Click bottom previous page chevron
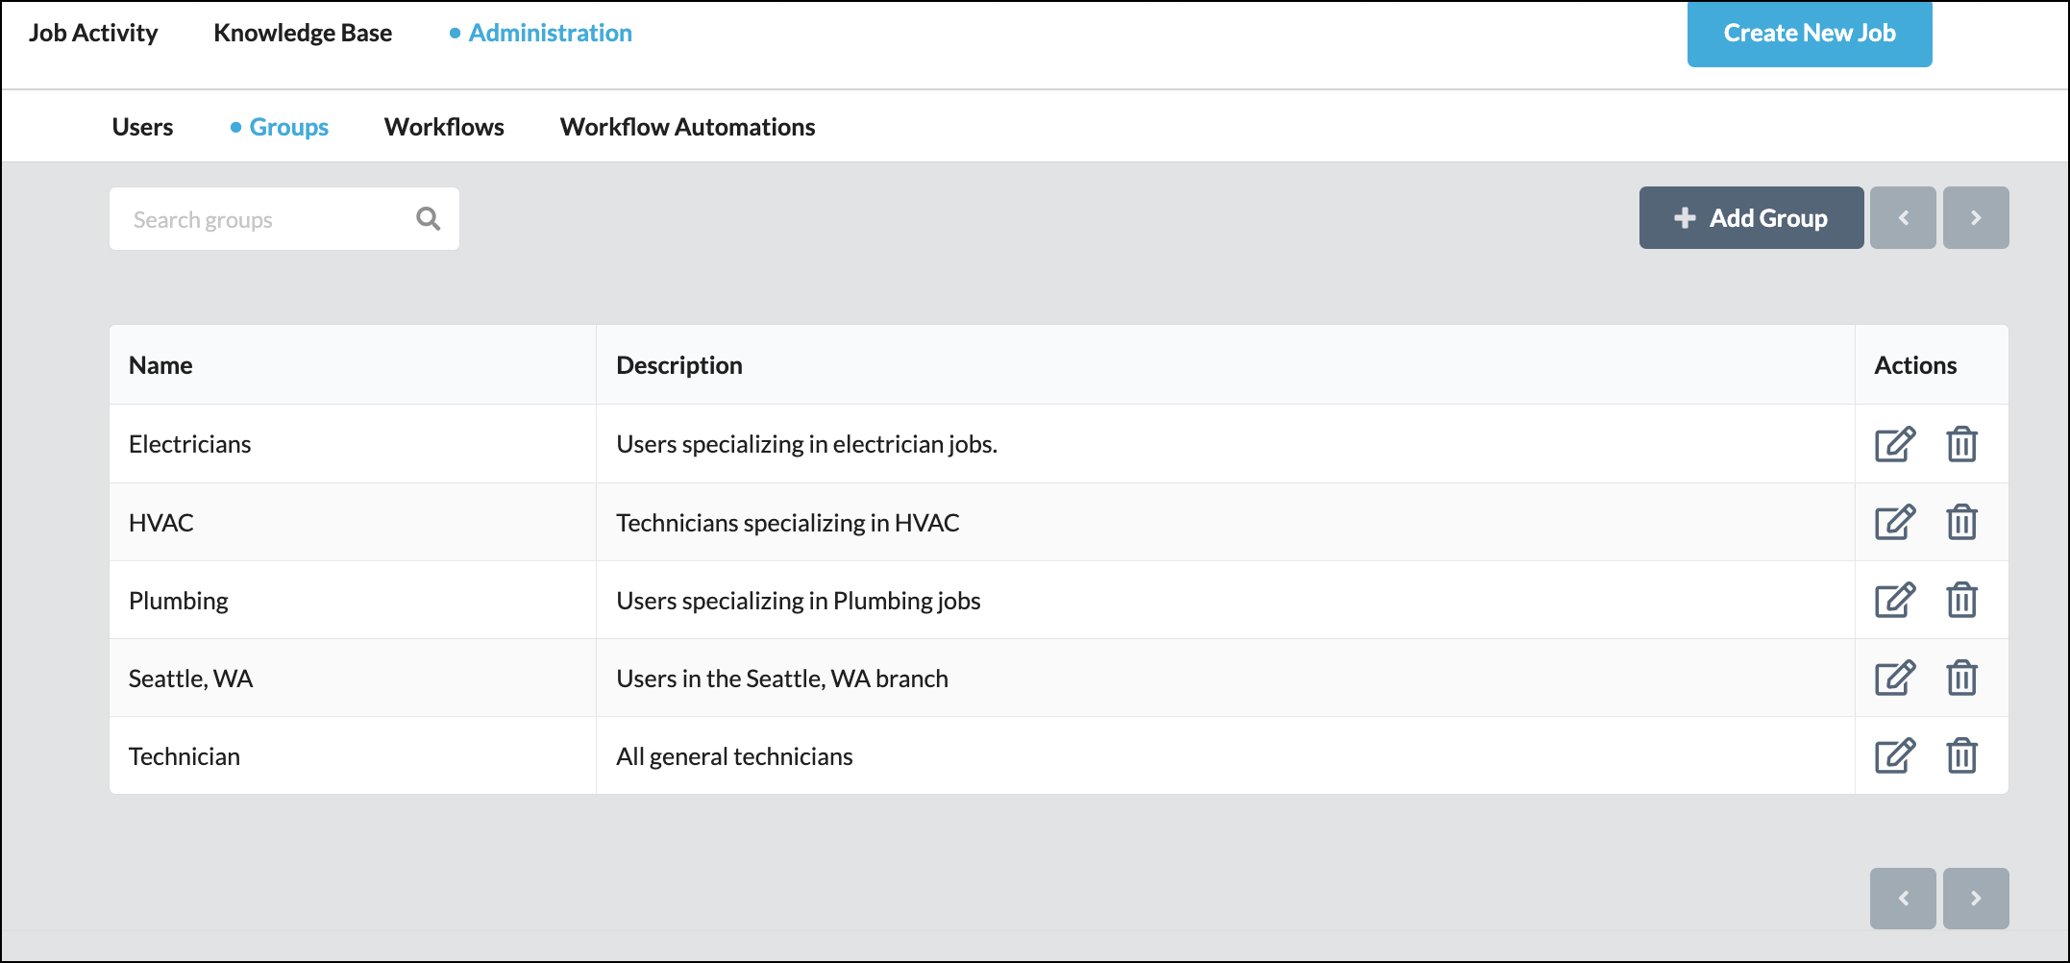Viewport: 2070px width, 963px height. [1903, 899]
